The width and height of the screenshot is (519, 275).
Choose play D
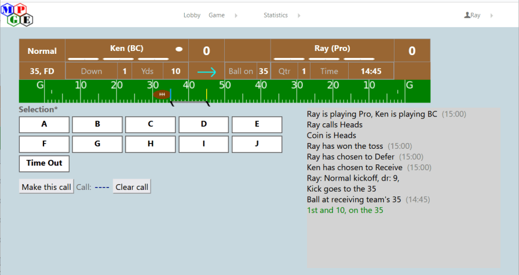(x=203, y=124)
